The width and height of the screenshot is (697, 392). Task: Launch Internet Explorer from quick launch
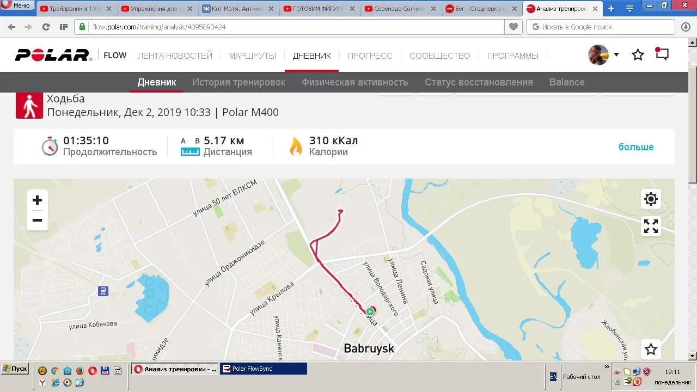coord(55,383)
